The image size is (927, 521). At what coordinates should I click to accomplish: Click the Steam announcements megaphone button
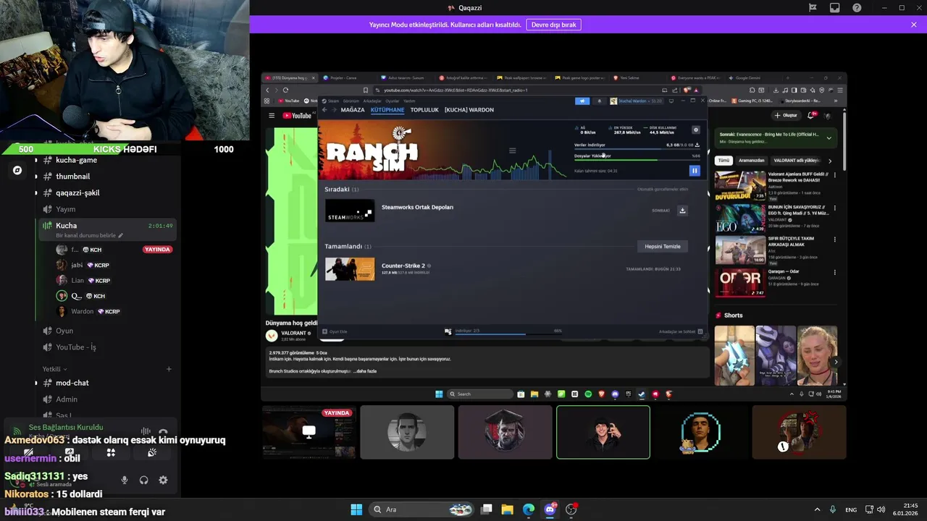(582, 101)
